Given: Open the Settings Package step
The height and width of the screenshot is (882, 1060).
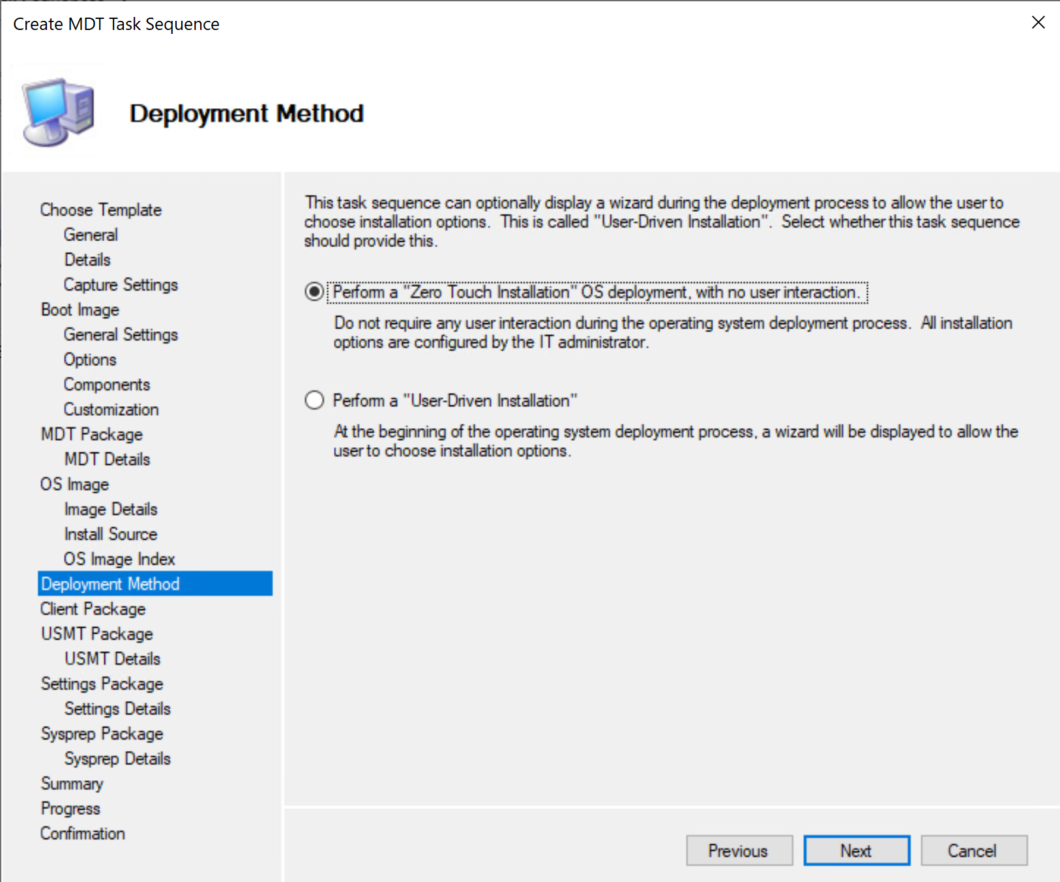Looking at the screenshot, I should 102,683.
